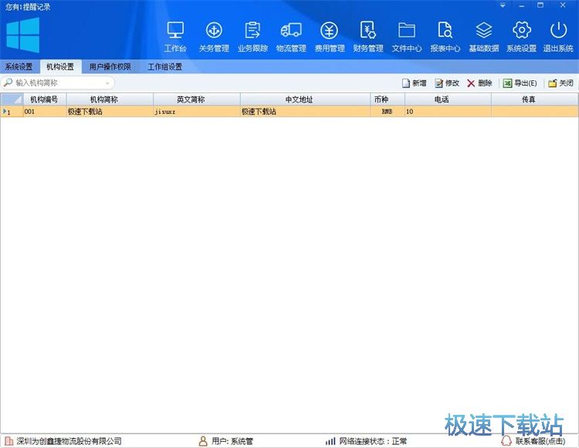Select phone cell containing 10
Screen dimensions: 579x448
click(x=448, y=111)
